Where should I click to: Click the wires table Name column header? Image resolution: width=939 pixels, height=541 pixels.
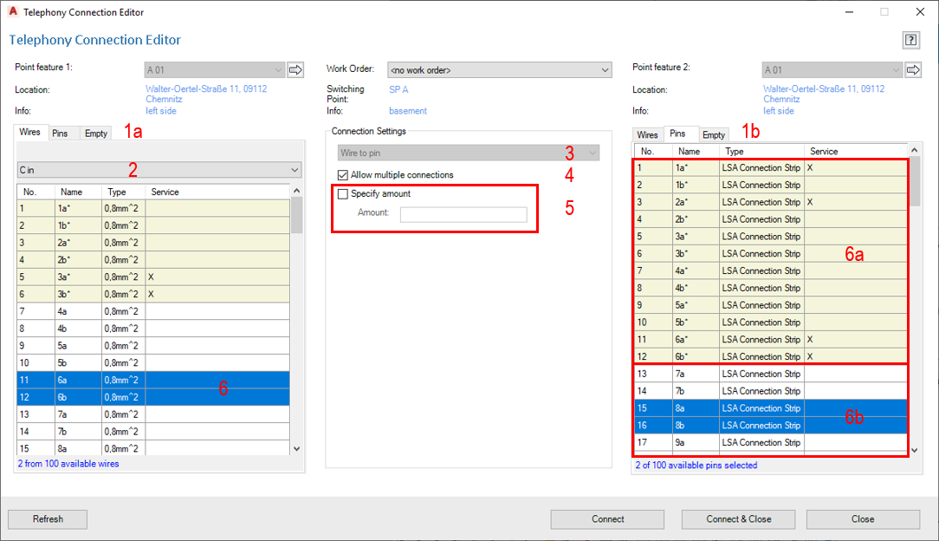(78, 192)
